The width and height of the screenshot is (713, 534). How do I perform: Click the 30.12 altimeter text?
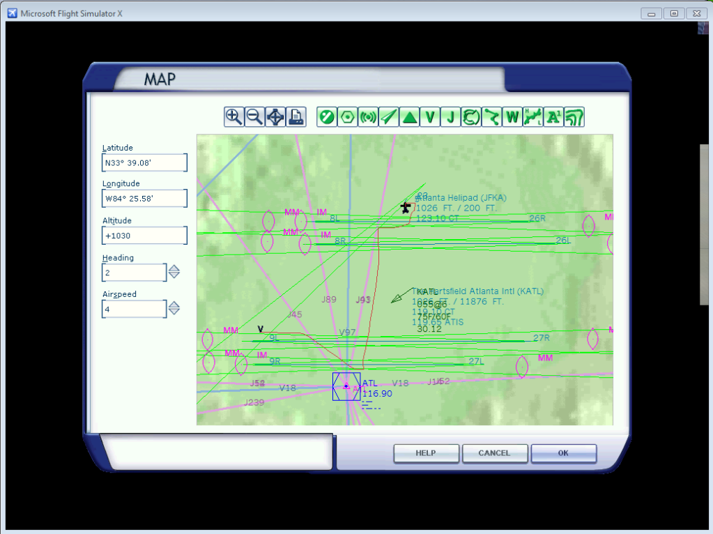pos(429,329)
